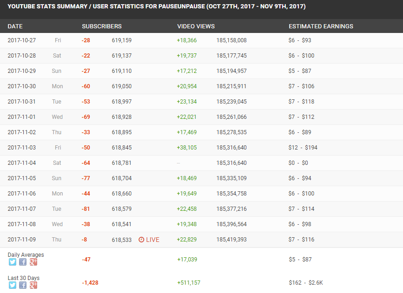Click Facebook icon under Daily Averages
Viewport: 403px width, 293px height.
(23, 262)
